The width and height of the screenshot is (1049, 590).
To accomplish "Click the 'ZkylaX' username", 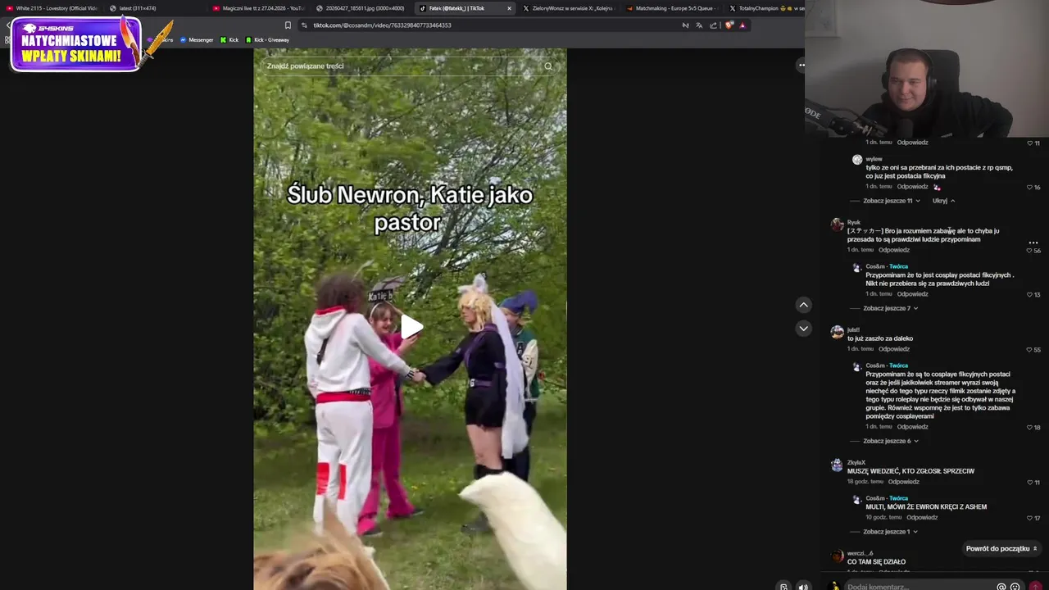I will click(856, 463).
